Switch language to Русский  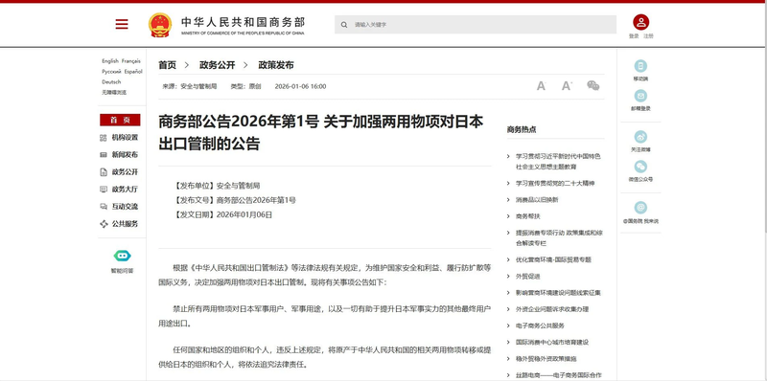click(111, 71)
